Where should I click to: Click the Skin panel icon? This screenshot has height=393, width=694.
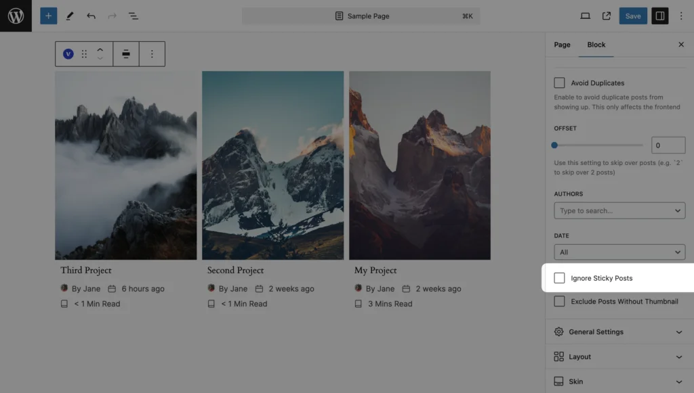click(x=558, y=381)
